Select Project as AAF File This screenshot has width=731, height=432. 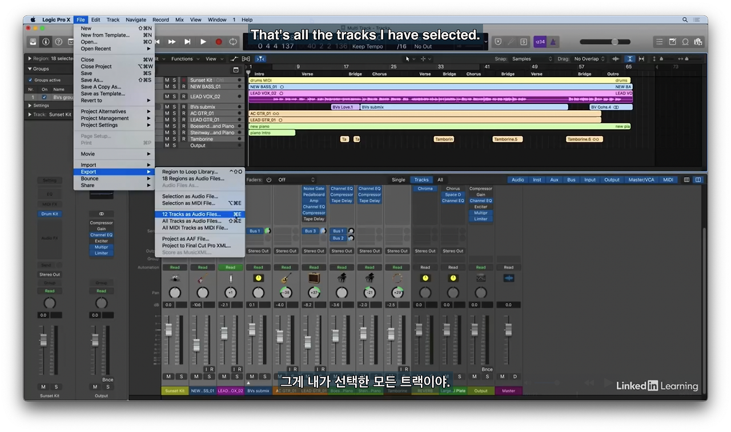pyautogui.click(x=199, y=239)
